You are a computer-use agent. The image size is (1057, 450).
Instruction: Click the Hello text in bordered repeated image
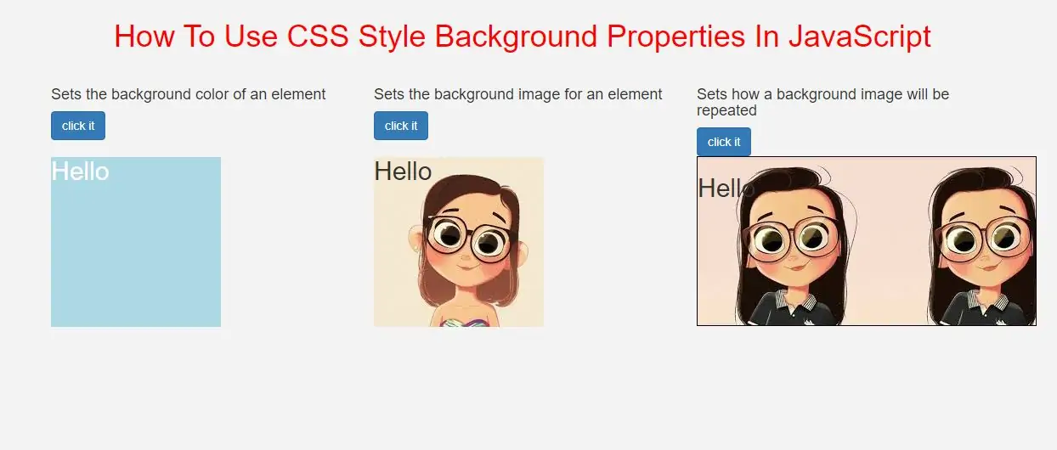726,188
